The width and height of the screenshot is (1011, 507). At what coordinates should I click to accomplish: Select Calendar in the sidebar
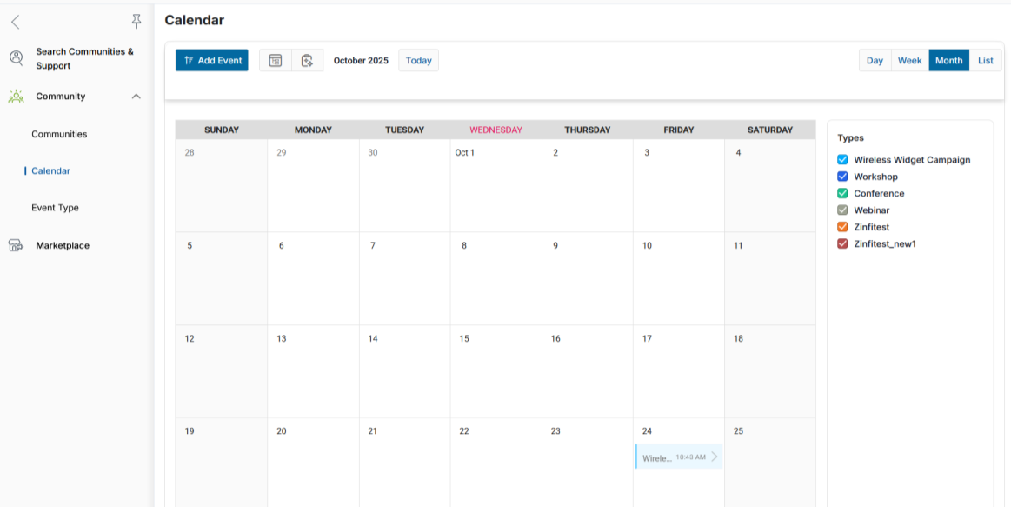pos(51,171)
